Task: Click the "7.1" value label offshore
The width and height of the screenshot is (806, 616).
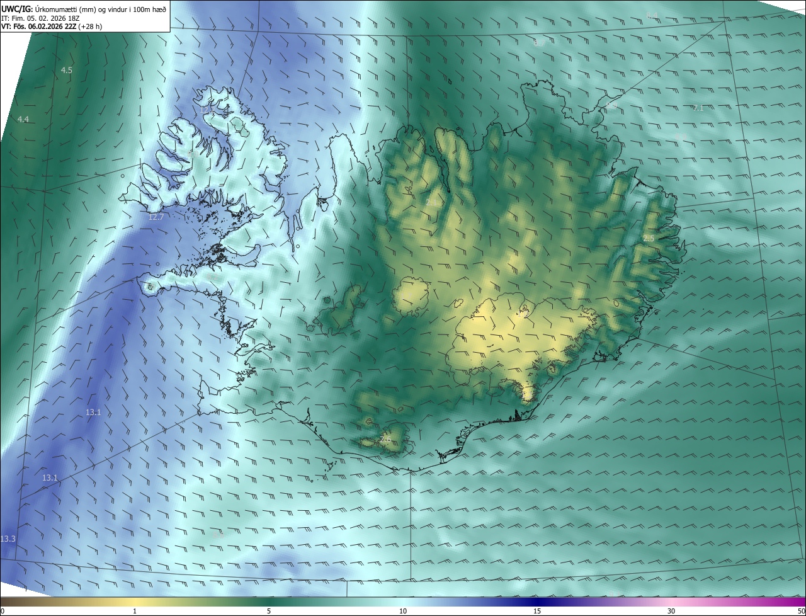Action: coord(698,108)
